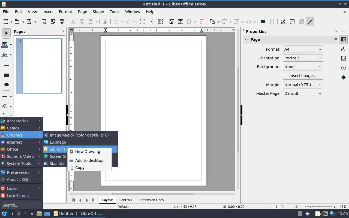Click the Open file folder icon
The height and width of the screenshot is (218, 349).
(x=17, y=22)
